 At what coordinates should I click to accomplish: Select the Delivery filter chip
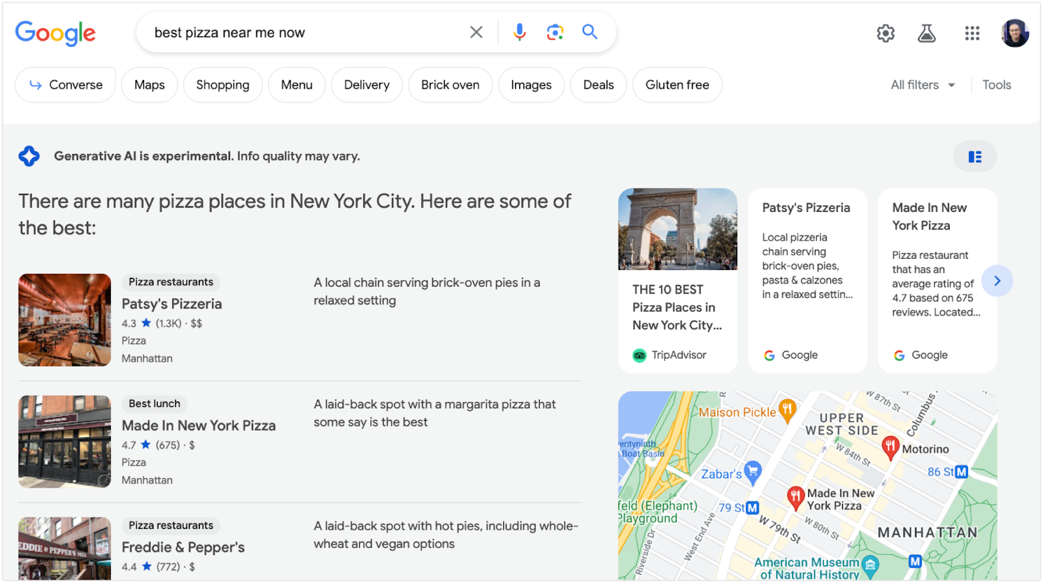(367, 85)
